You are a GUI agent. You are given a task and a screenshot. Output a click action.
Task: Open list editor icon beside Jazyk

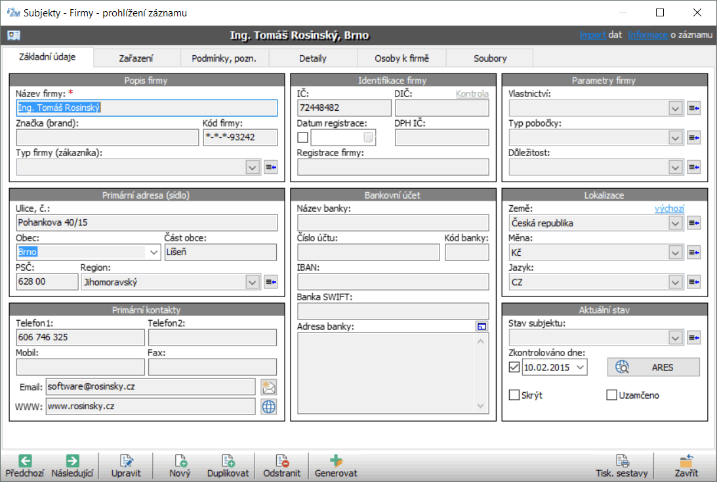(x=693, y=282)
